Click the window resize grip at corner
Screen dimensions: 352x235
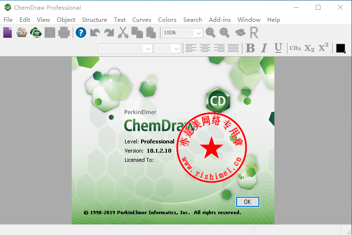coord(349,232)
